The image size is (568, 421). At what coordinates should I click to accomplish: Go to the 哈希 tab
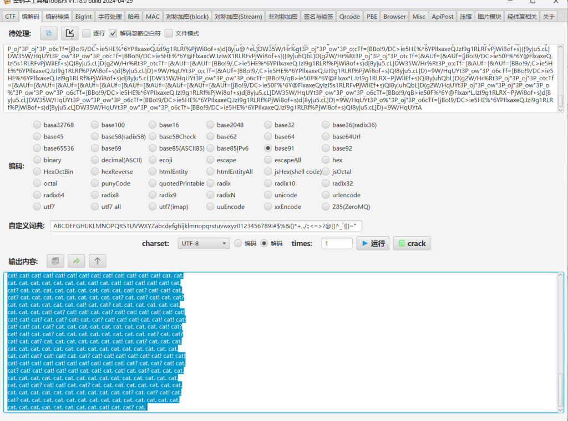133,17
